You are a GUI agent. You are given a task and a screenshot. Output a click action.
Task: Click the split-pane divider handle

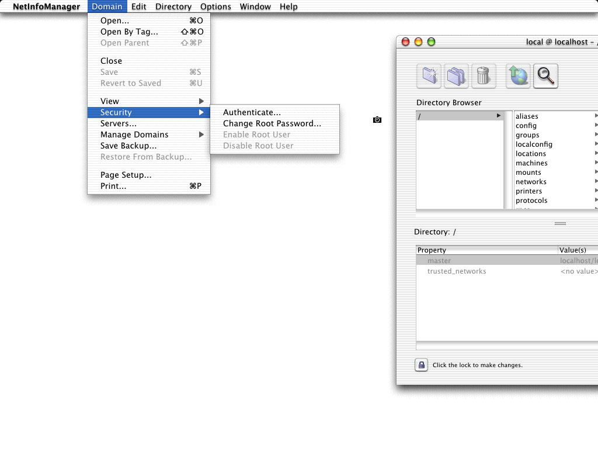pos(560,223)
